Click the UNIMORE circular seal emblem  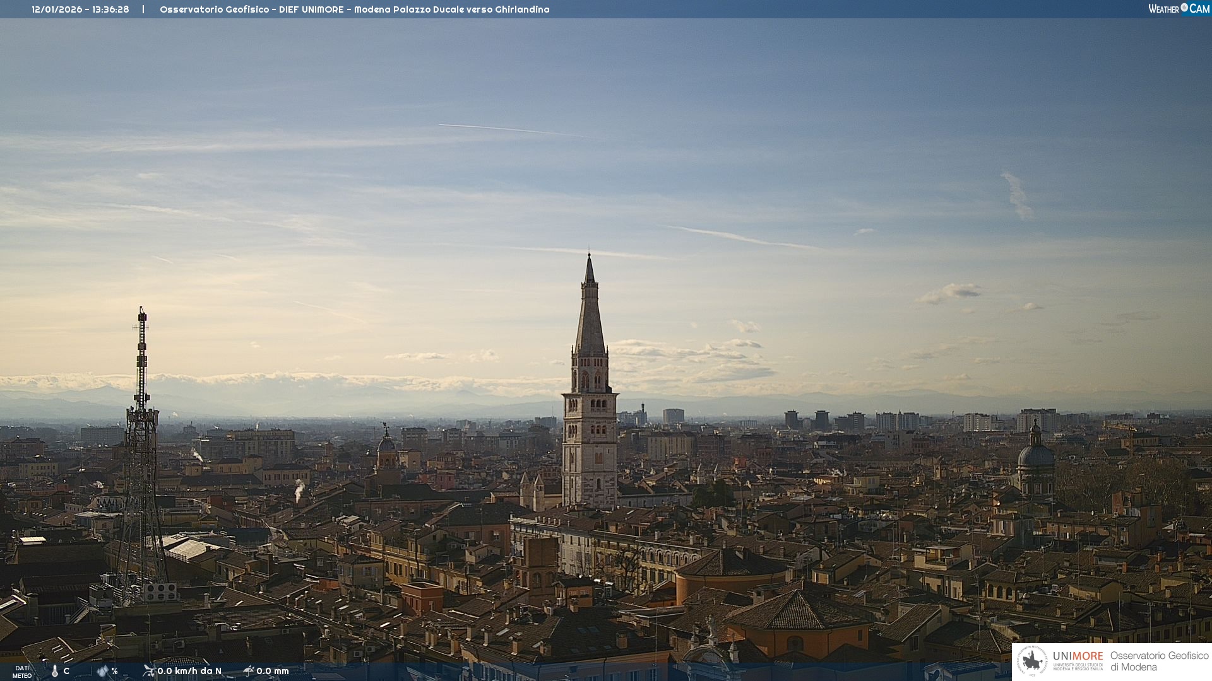[x=1032, y=661]
